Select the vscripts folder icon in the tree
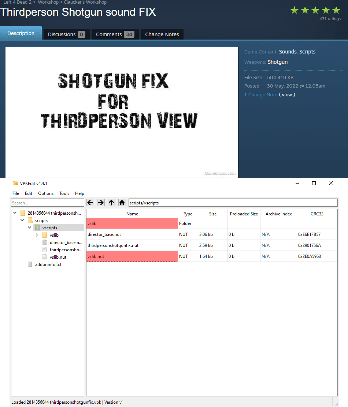348x407 pixels. (38, 227)
